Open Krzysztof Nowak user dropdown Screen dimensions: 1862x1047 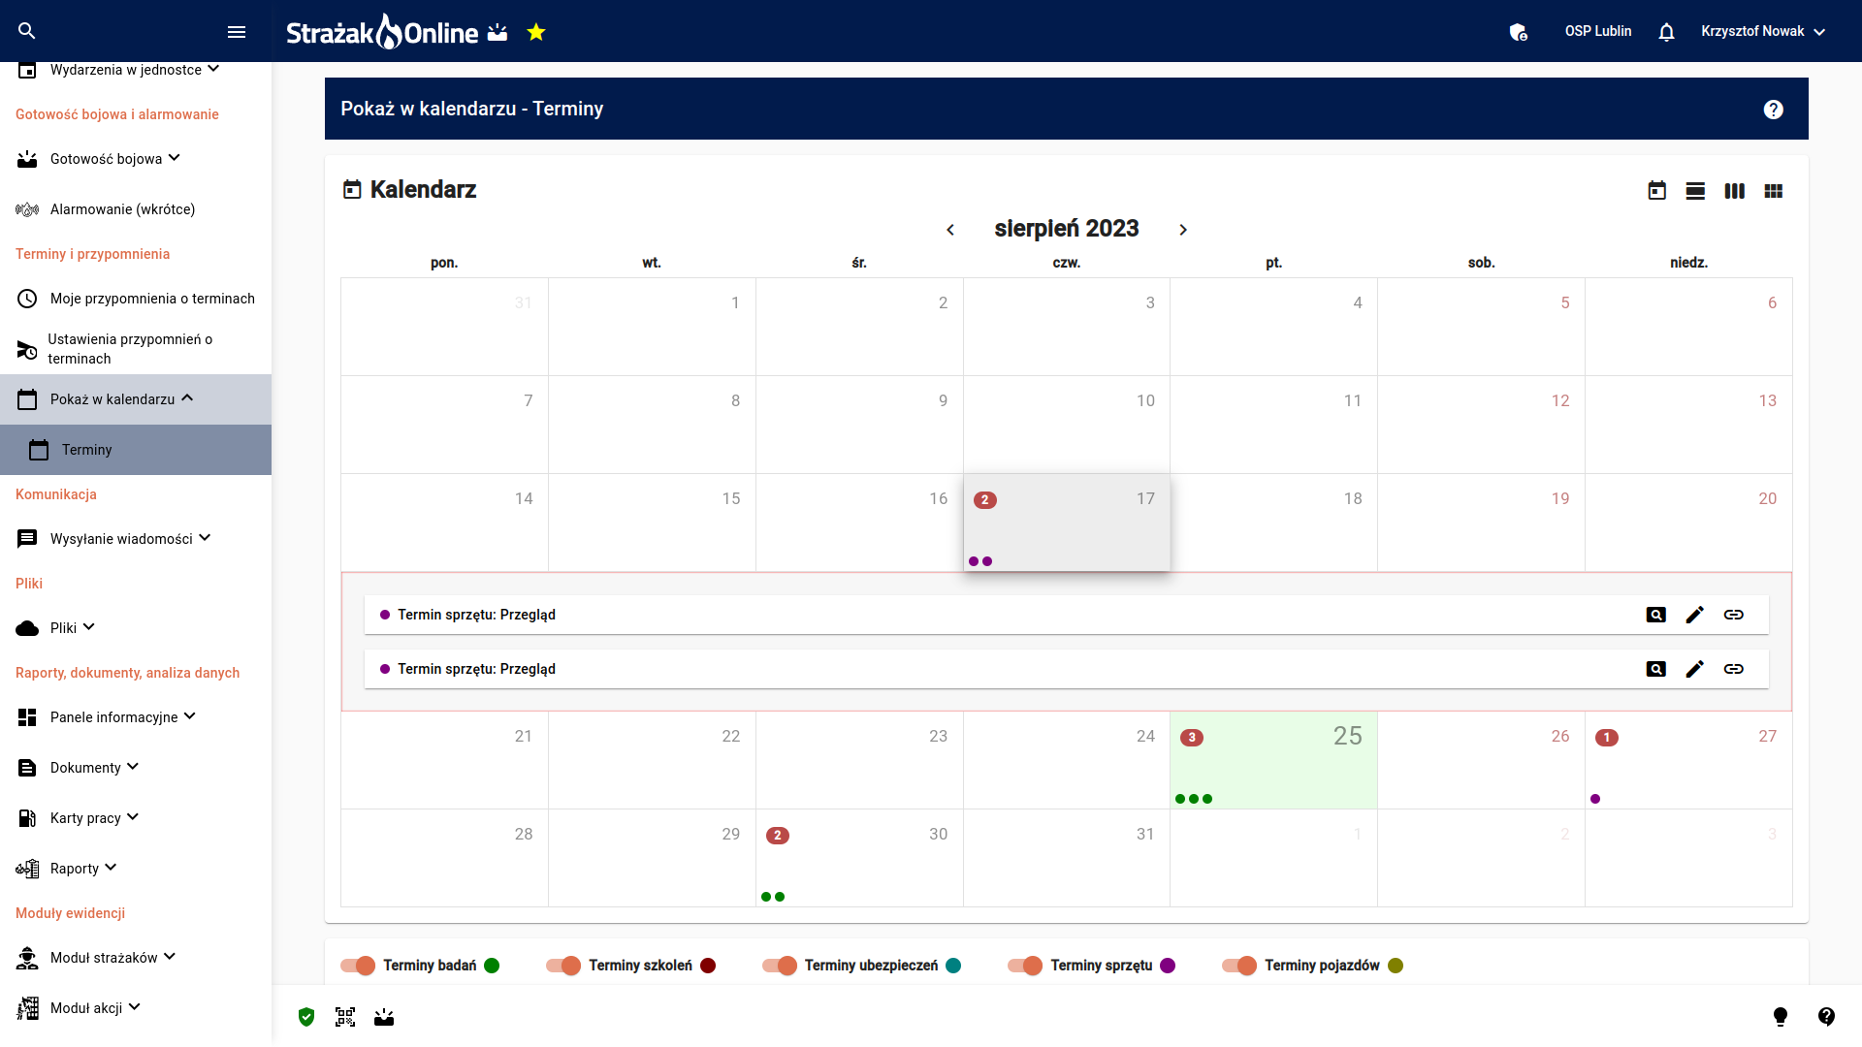pyautogui.click(x=1762, y=31)
